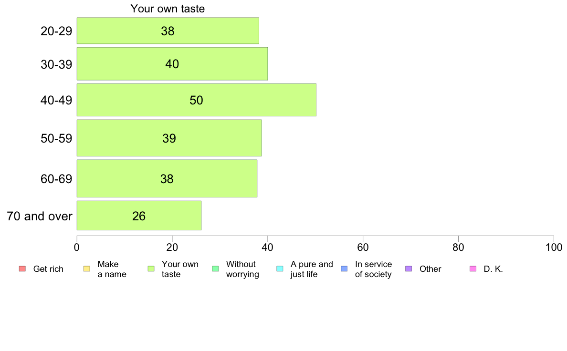Click the In service of society legend text
The height and width of the screenshot is (351, 567).
[x=374, y=269]
